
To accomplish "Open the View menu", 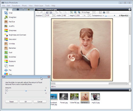I will (x=31, y=6).
